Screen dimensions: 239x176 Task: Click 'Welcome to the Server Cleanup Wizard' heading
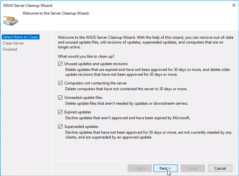coord(56,13)
